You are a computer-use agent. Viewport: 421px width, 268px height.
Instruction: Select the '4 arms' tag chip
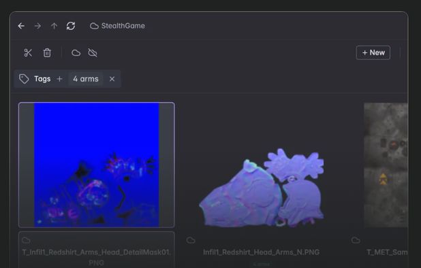pos(86,79)
